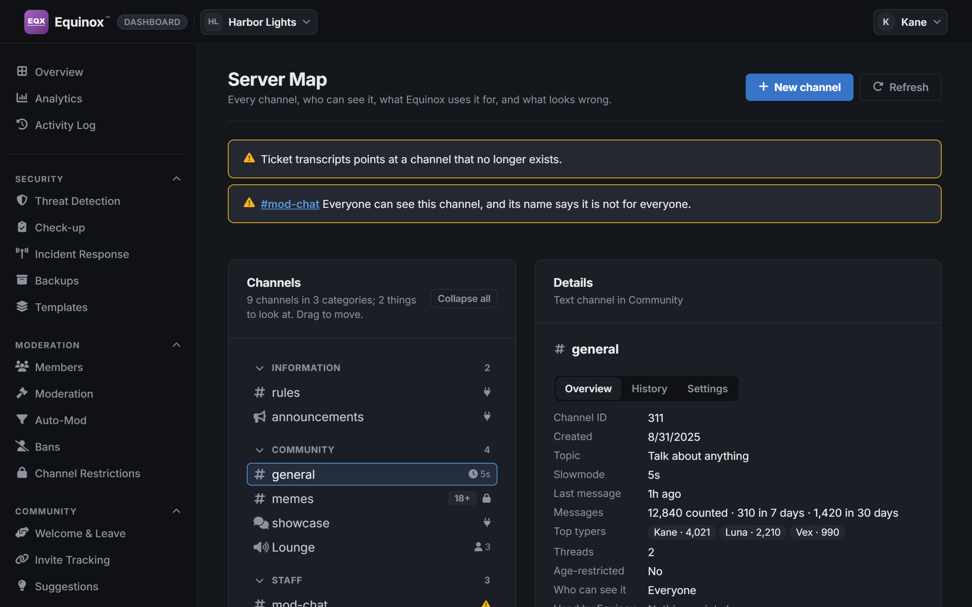
Task: Click warning icon on ticket transcripts alert
Action: click(x=249, y=158)
